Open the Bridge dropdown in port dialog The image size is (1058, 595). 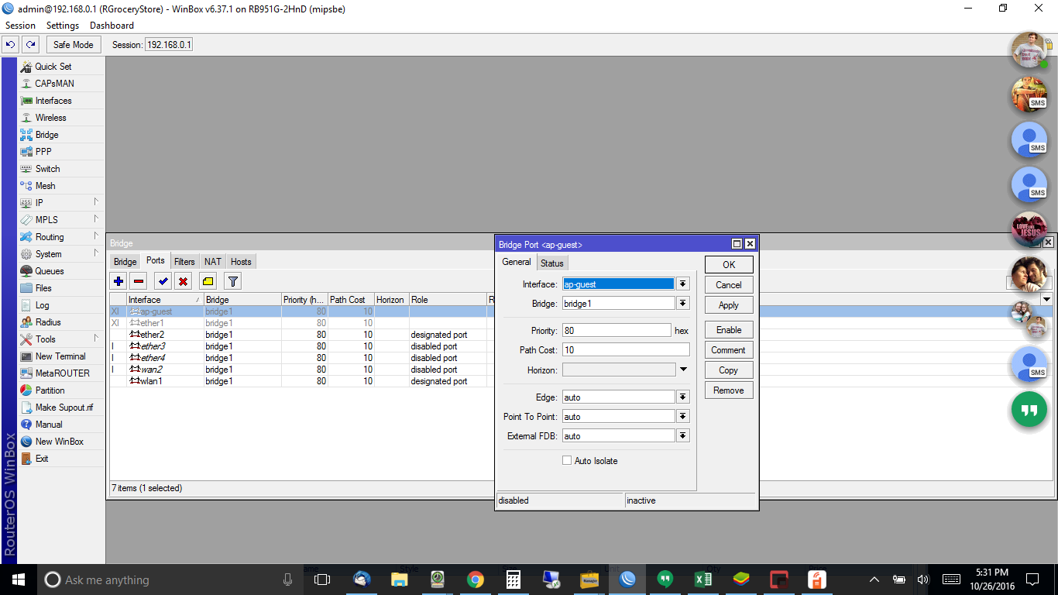(682, 304)
